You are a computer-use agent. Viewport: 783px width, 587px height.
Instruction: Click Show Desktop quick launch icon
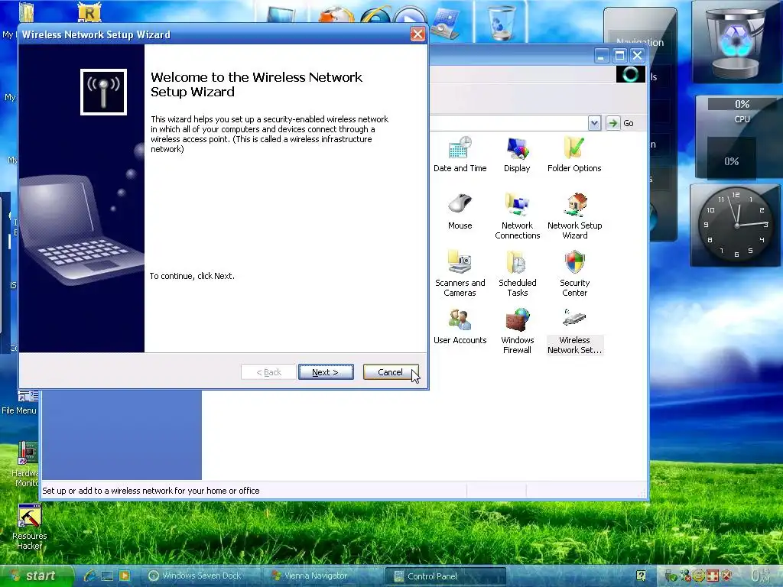click(107, 576)
